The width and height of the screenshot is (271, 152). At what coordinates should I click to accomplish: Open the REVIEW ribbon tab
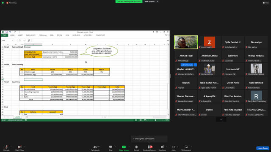[59, 35]
